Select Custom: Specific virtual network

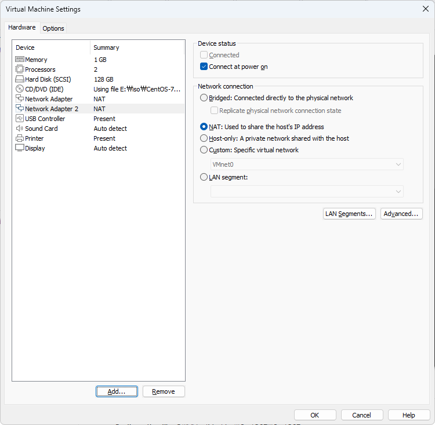point(204,150)
